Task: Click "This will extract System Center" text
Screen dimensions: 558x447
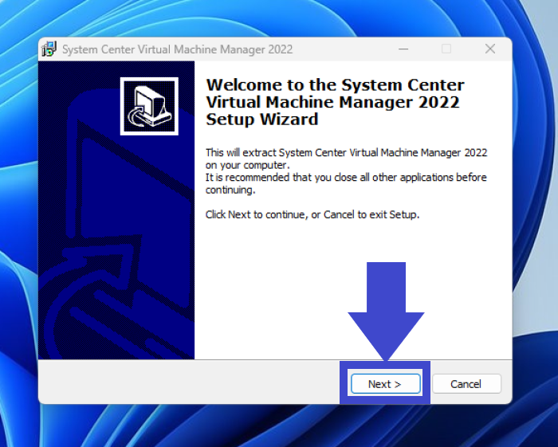Action: 276,152
